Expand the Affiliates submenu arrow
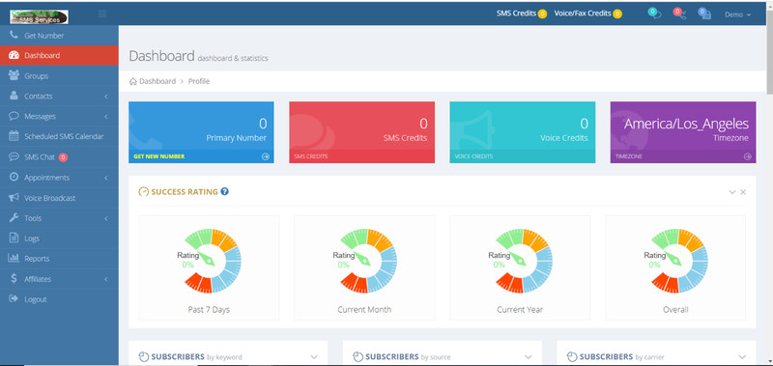The image size is (773, 366). point(106,279)
